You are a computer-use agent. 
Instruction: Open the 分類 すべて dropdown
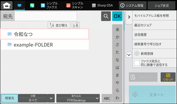[36, 98]
